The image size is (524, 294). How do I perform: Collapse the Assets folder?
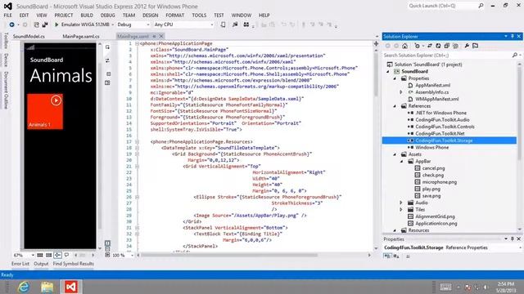(x=395, y=154)
